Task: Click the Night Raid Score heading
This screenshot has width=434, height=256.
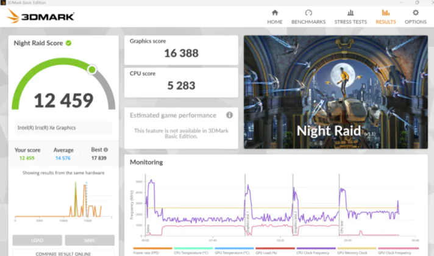Action: 38,43
